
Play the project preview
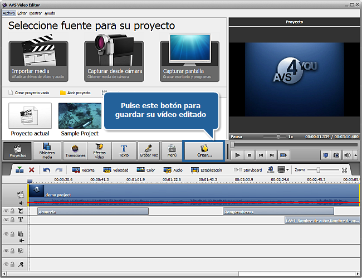click(238, 155)
